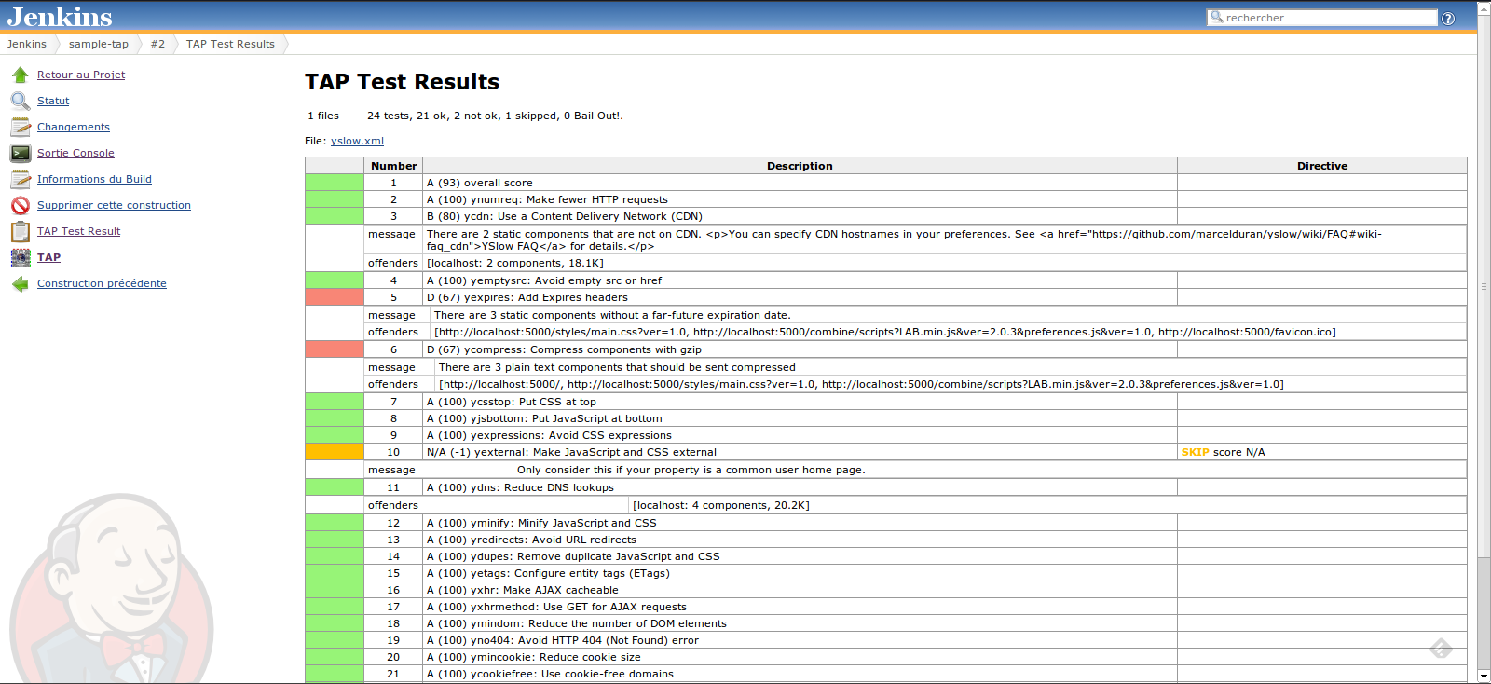Click Jenkins breadcrumb item
Screen dimensions: 1491x684
pyautogui.click(x=26, y=44)
